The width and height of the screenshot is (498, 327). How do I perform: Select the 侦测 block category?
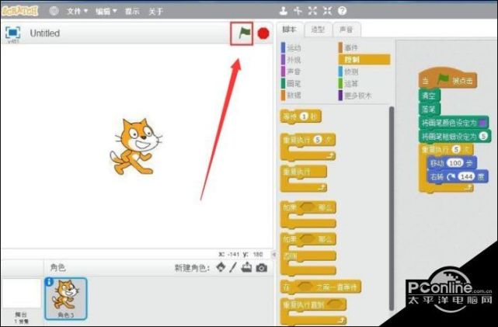point(348,71)
